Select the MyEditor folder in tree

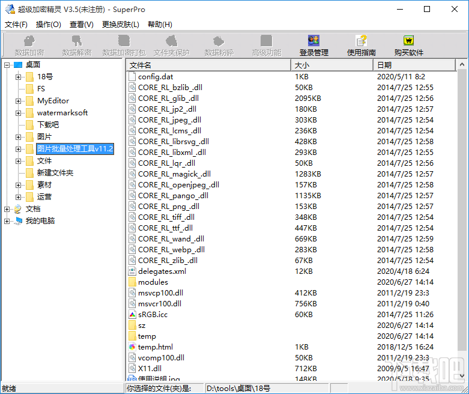(x=53, y=101)
